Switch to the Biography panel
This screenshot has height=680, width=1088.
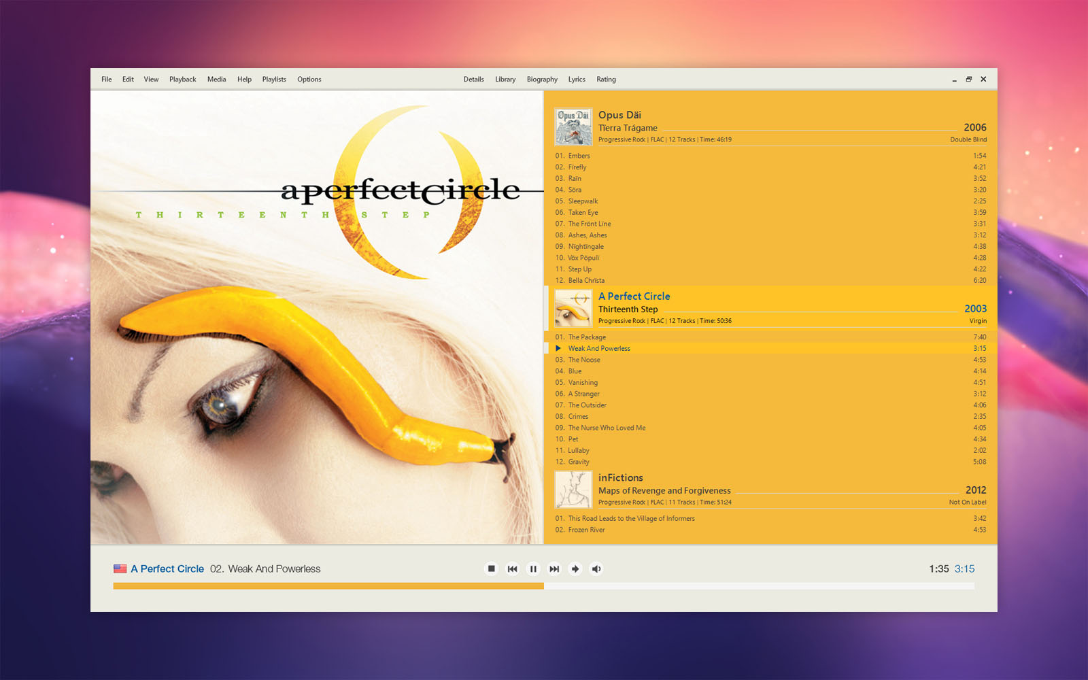pyautogui.click(x=542, y=79)
